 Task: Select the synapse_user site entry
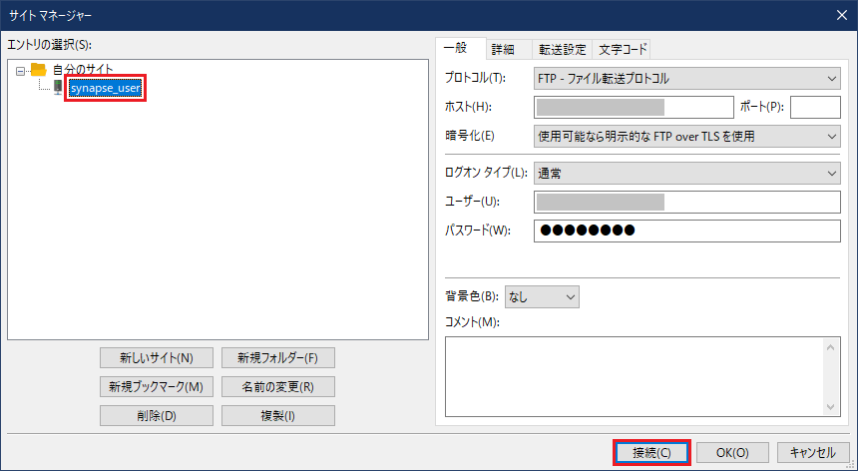coord(106,89)
